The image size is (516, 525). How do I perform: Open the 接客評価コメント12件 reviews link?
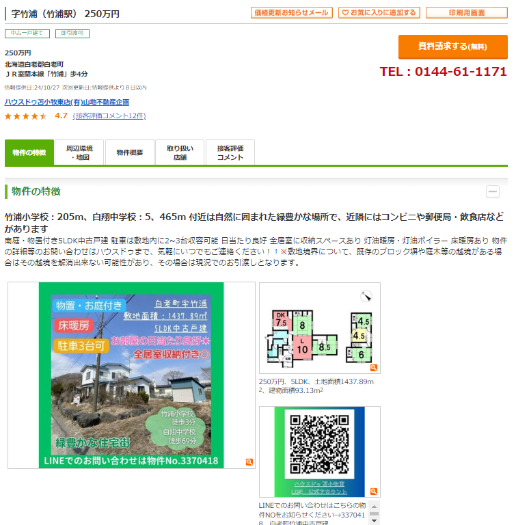pyautogui.click(x=109, y=116)
